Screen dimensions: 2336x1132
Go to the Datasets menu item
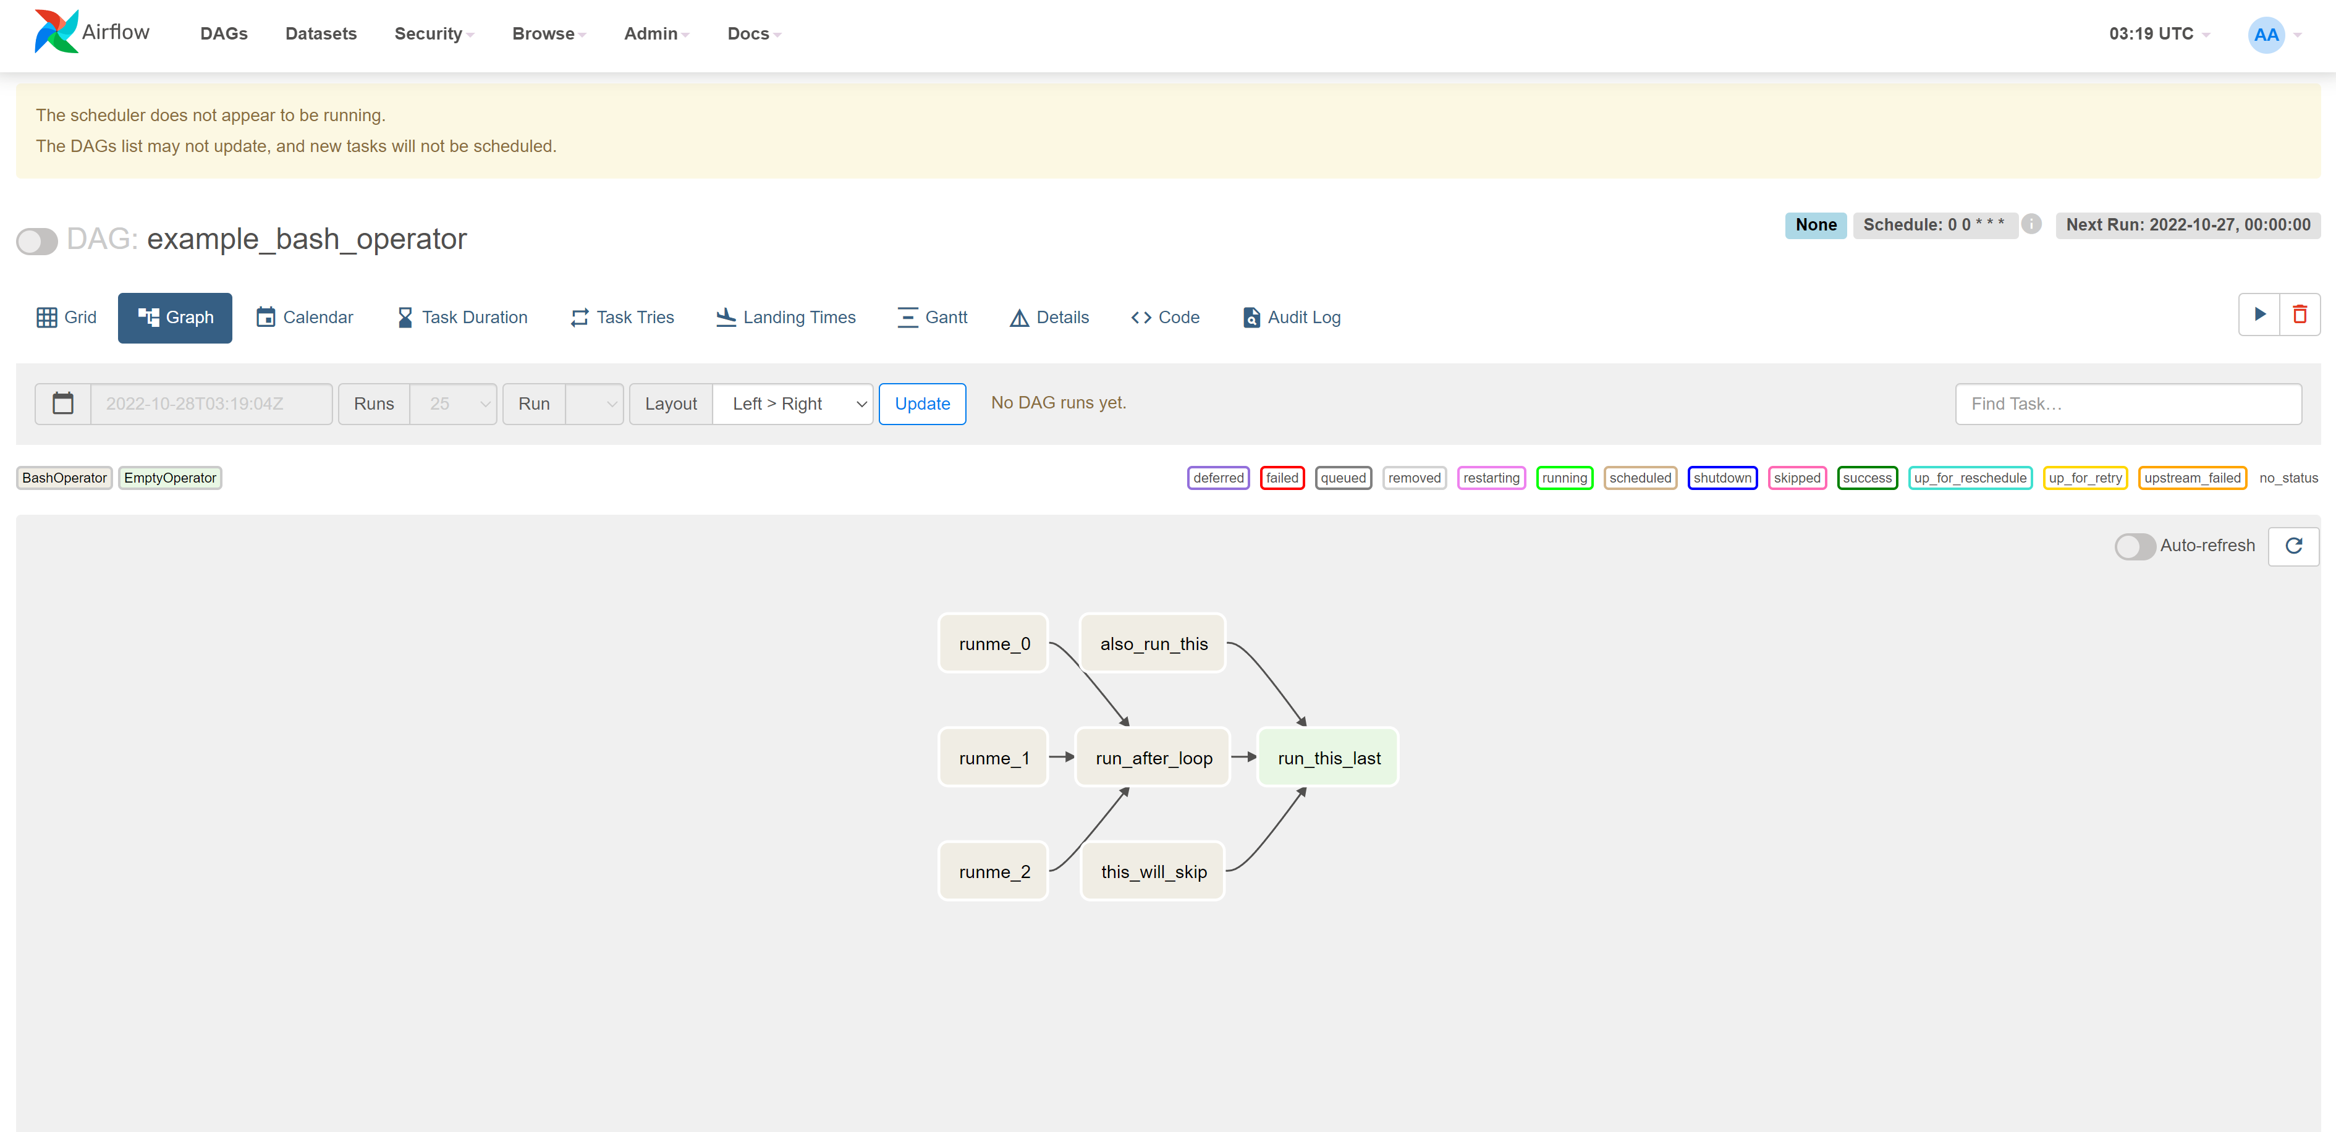click(x=321, y=33)
